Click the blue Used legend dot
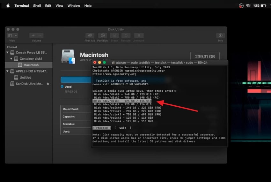Image resolution: width=271 pixels, height=182 pixels. click(62, 87)
